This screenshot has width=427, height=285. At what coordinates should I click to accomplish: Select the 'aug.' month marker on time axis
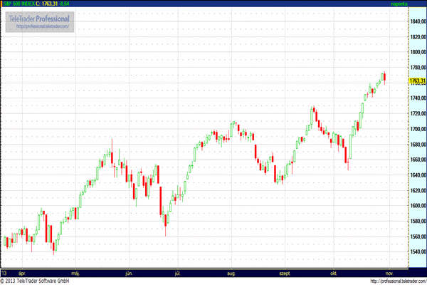[x=231, y=273]
